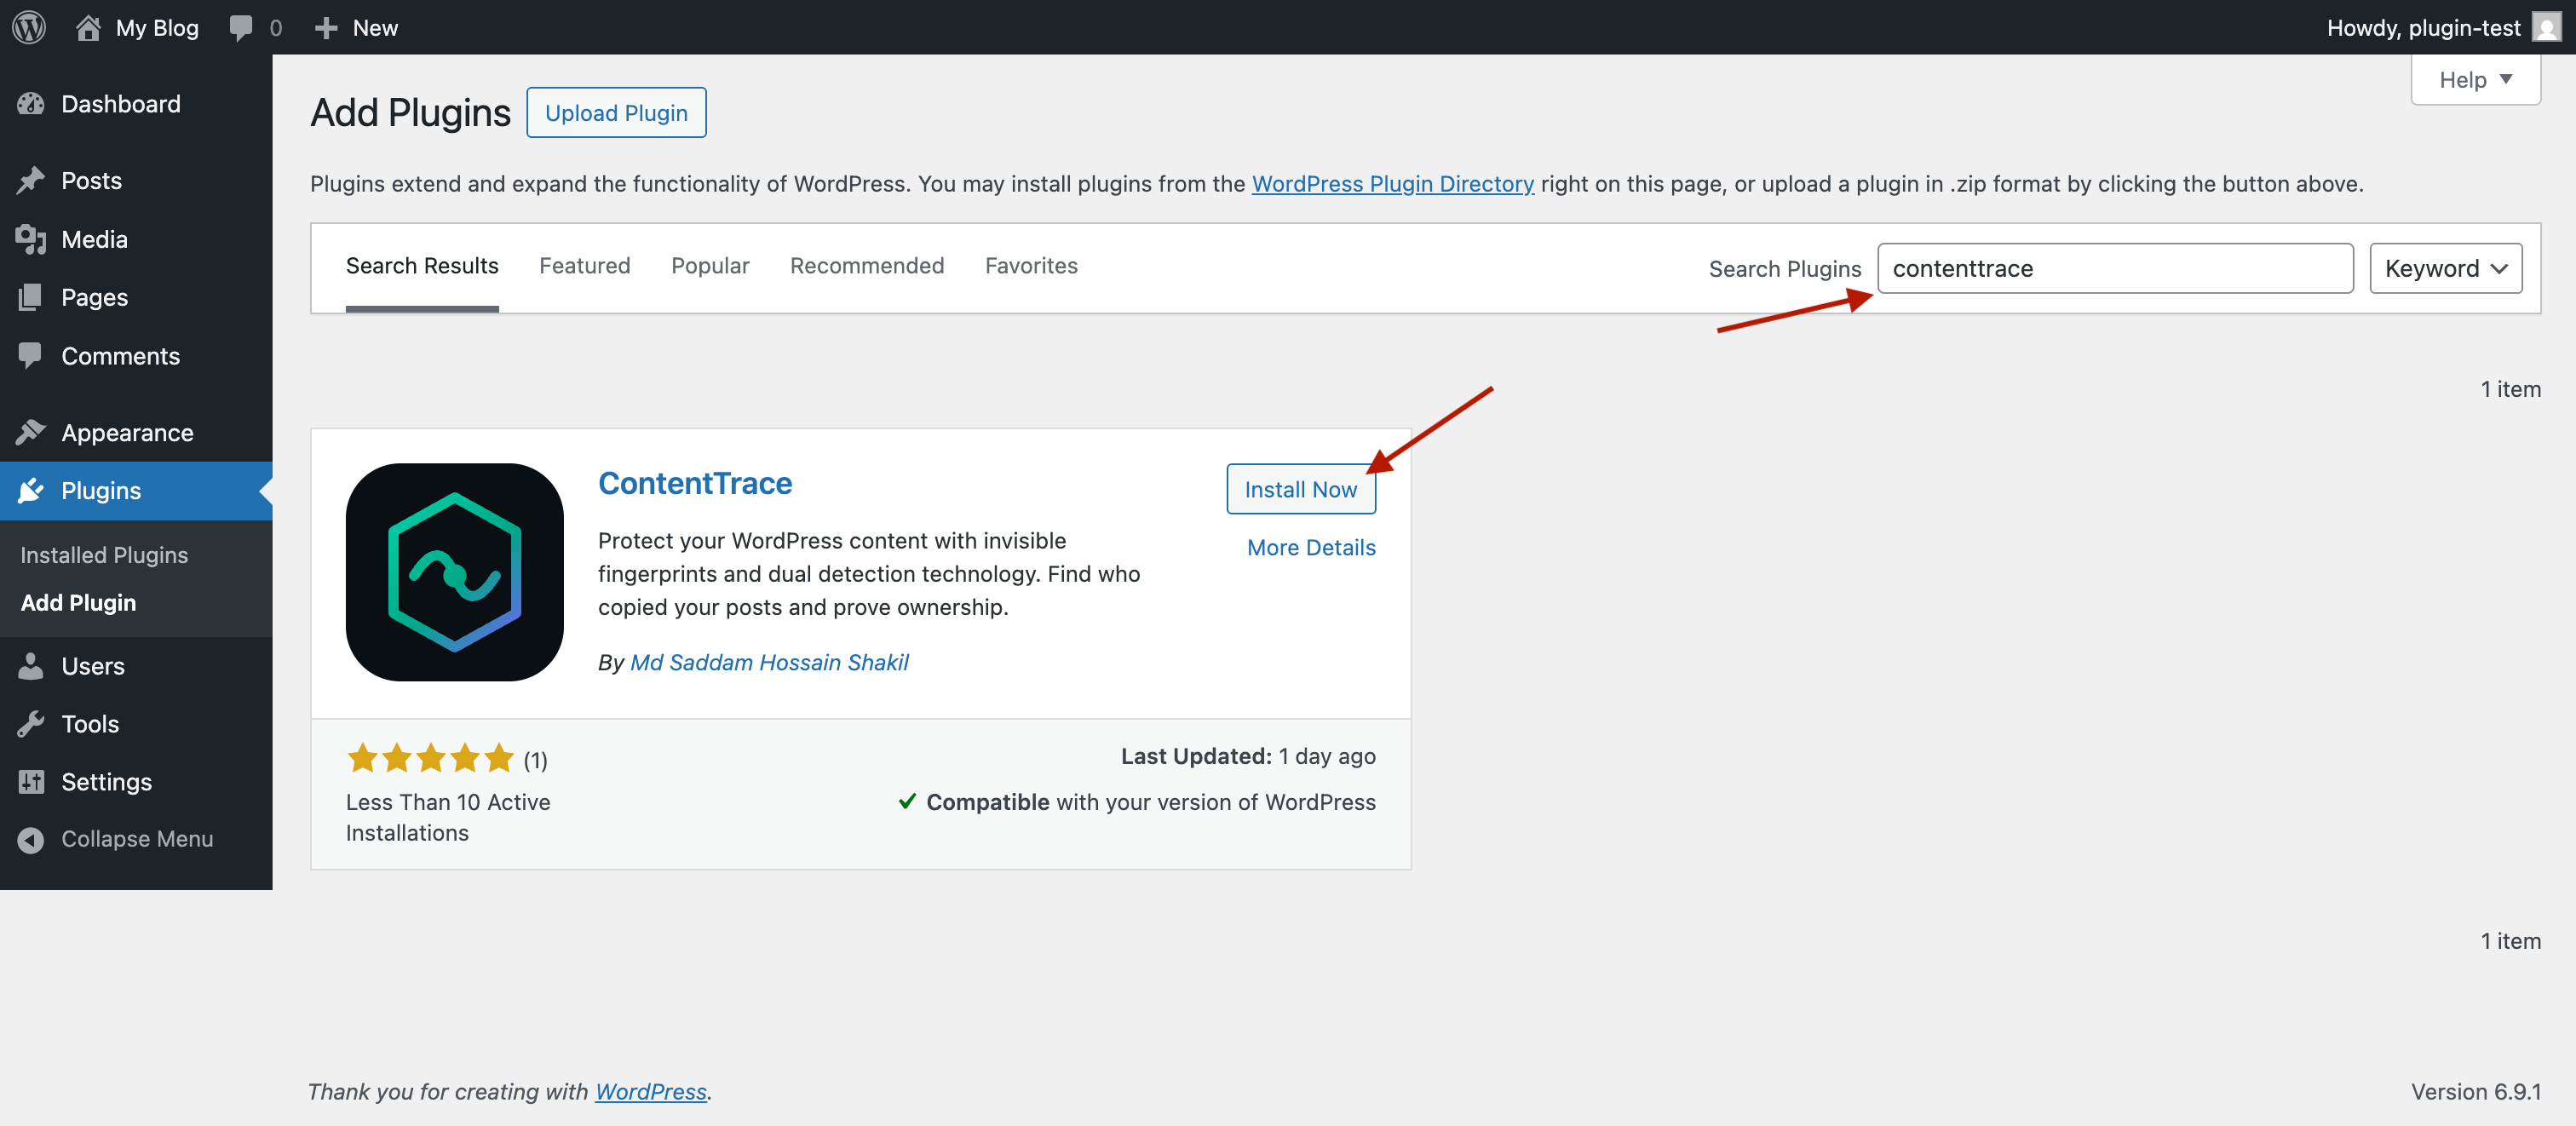This screenshot has height=1126, width=2576.
Task: Open the Keyword search filter dropdown
Action: 2445,268
